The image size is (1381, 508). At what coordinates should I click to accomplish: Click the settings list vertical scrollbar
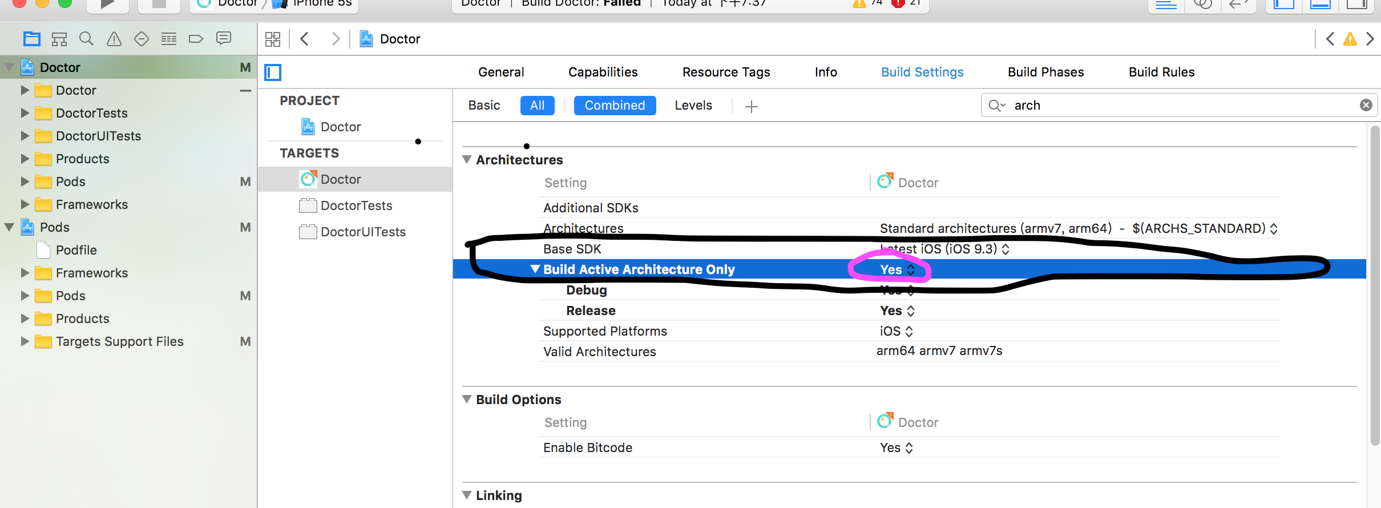(1375, 285)
